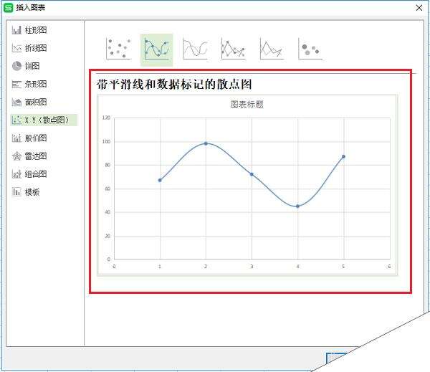Screen dimensions: 430x372
Task: Click the smooth-line scatter chart preview thumbnail
Action: click(247, 185)
